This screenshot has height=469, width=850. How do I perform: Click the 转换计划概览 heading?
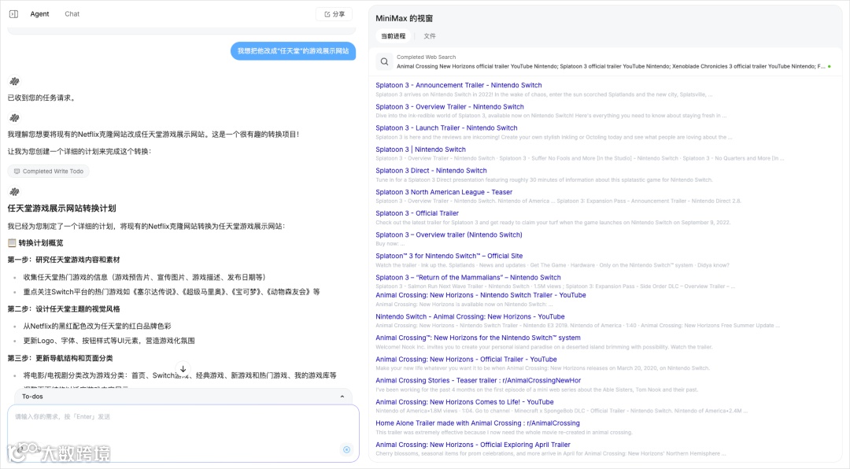[x=41, y=243]
